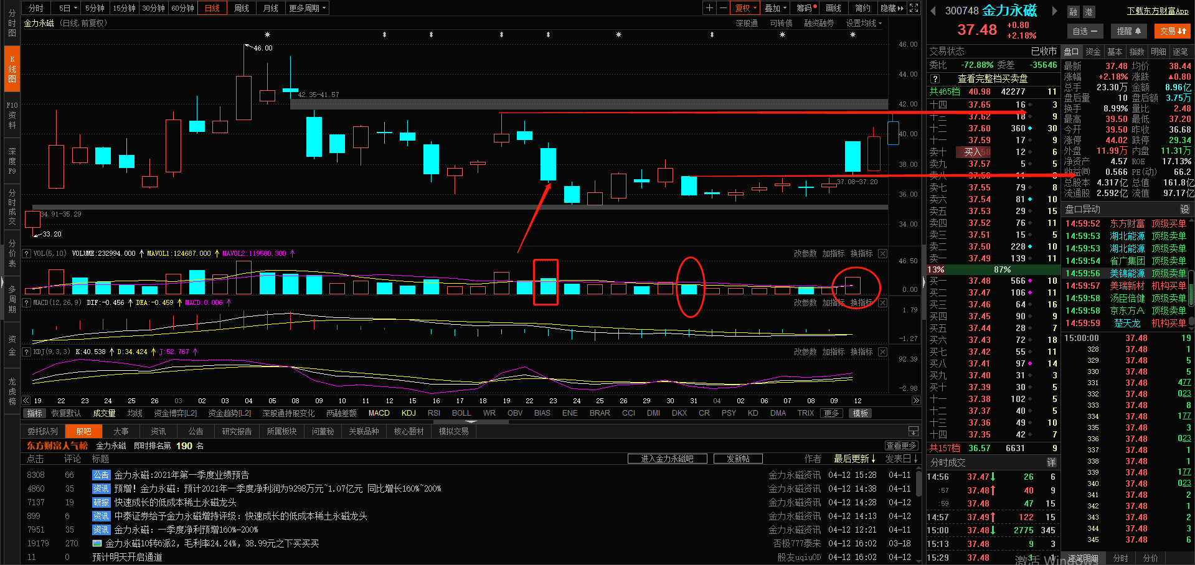Image resolution: width=1195 pixels, height=565 pixels.
Task: Collapse the bottom news panel icon
Action: tap(914, 431)
